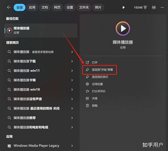Click the 媒体播放器 title in details pane
The height and width of the screenshot is (151, 168).
click(123, 42)
